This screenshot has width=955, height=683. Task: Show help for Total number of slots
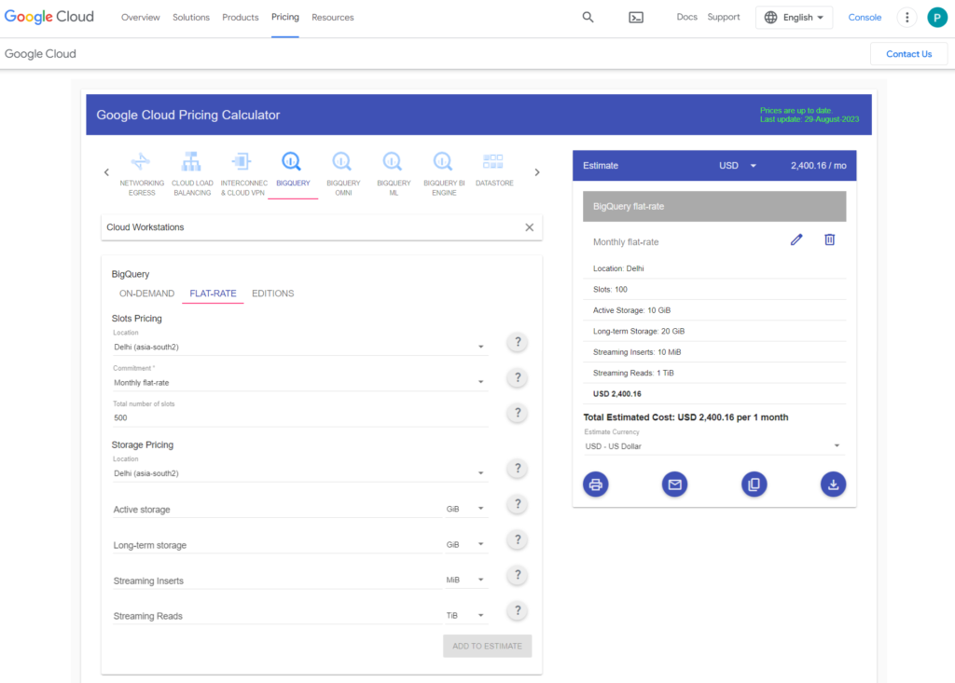[x=518, y=414]
